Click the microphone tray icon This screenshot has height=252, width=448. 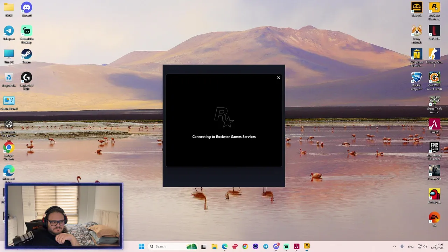(x=402, y=246)
